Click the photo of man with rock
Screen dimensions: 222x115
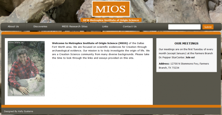click(26, 69)
